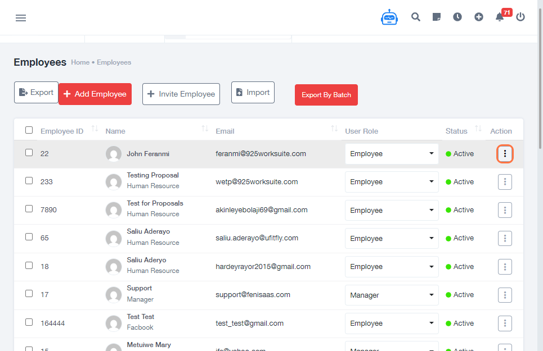Image resolution: width=543 pixels, height=351 pixels.
Task: Open the Manager role dropdown for Support
Action: [x=392, y=295]
